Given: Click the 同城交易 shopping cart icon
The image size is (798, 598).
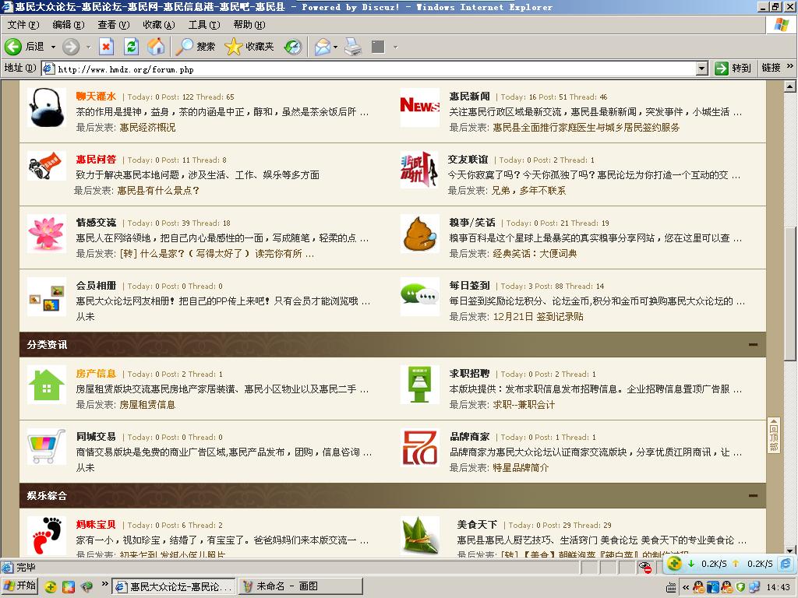Looking at the screenshot, I should coord(47,447).
